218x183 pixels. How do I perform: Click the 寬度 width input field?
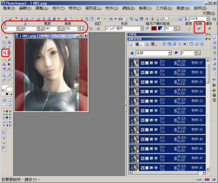[x=50, y=29]
